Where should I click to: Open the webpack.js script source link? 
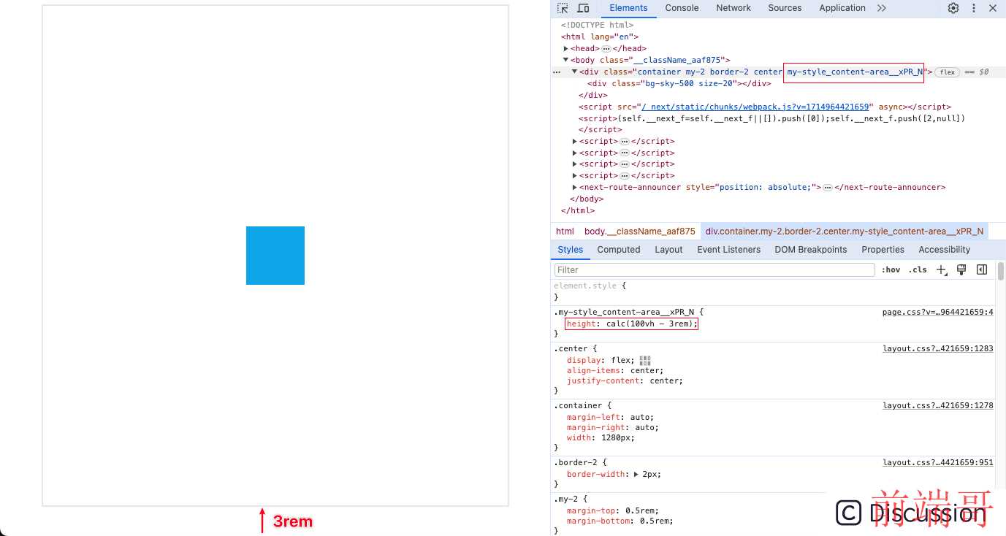point(755,107)
